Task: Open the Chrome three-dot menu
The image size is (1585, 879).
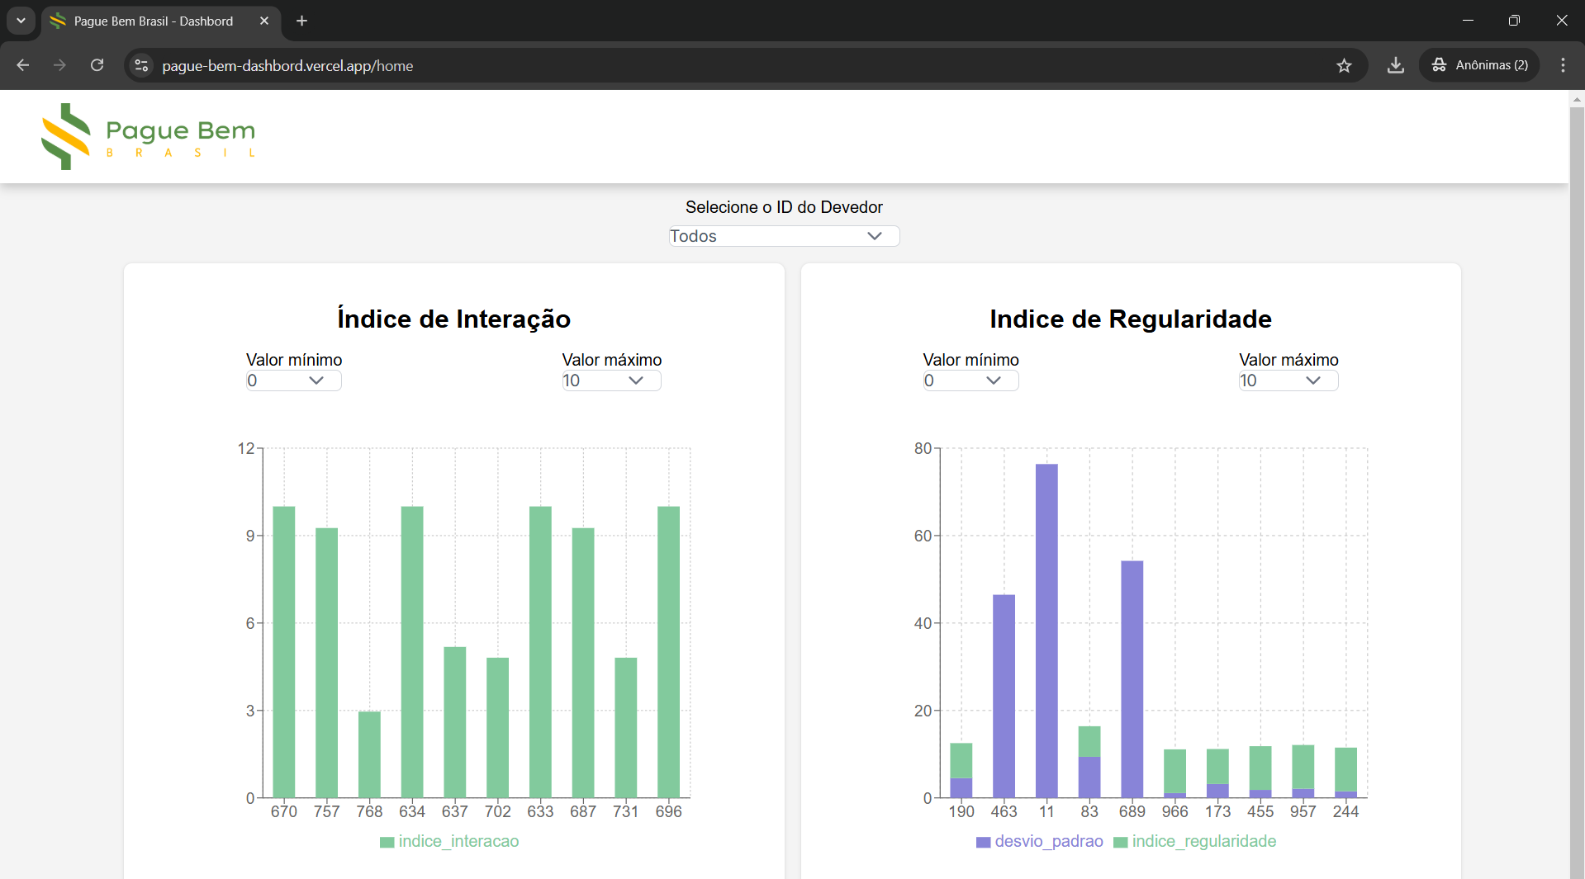Action: (x=1563, y=65)
